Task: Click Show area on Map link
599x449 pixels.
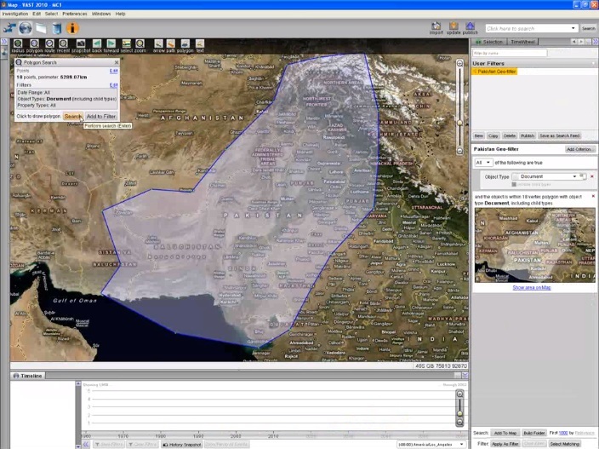Action: pos(532,288)
